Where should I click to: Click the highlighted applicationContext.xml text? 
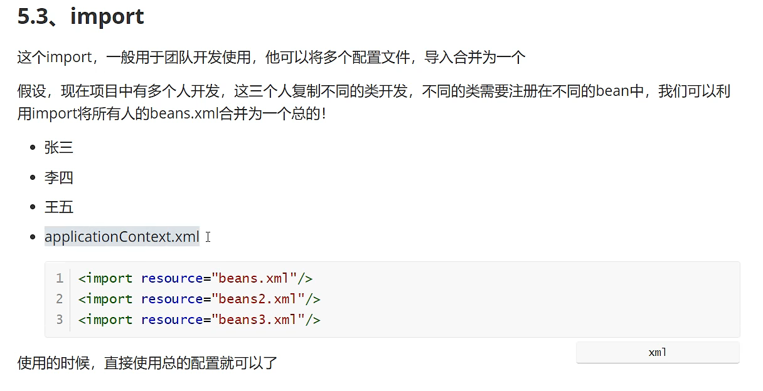click(x=122, y=237)
